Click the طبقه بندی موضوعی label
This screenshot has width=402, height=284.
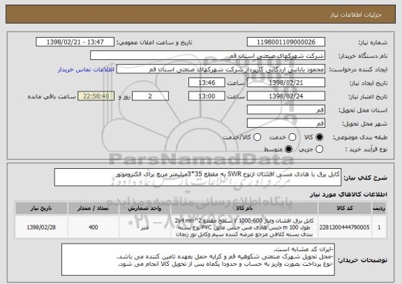(360, 137)
